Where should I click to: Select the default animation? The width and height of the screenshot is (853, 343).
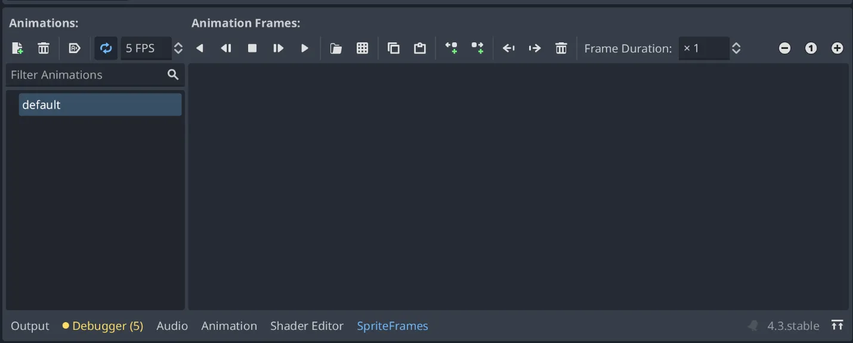click(x=100, y=104)
